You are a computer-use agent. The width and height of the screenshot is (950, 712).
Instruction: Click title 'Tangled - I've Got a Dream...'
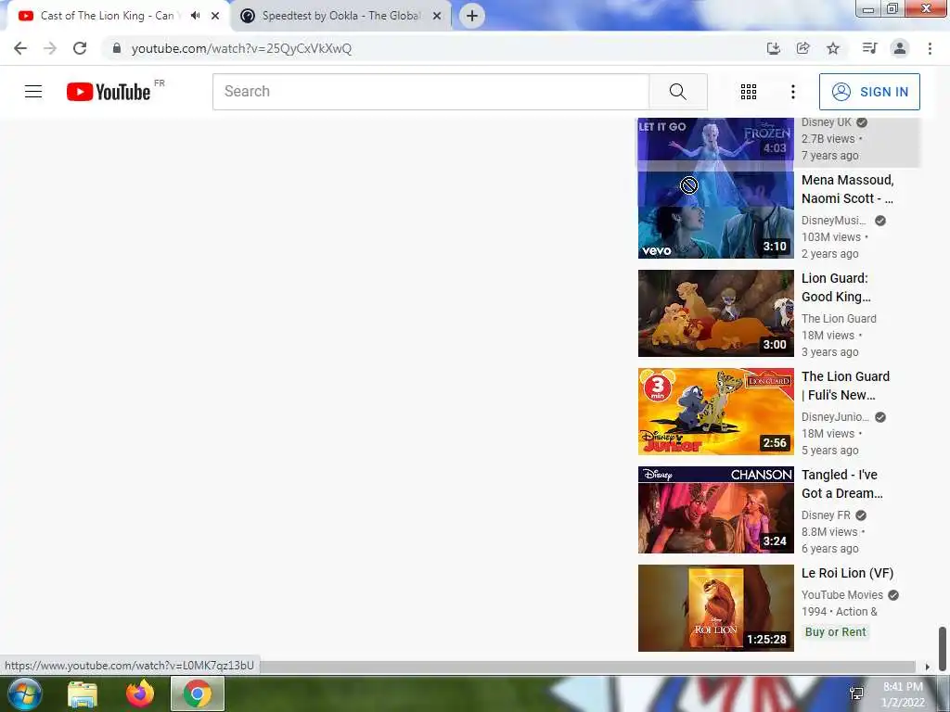coord(842,484)
